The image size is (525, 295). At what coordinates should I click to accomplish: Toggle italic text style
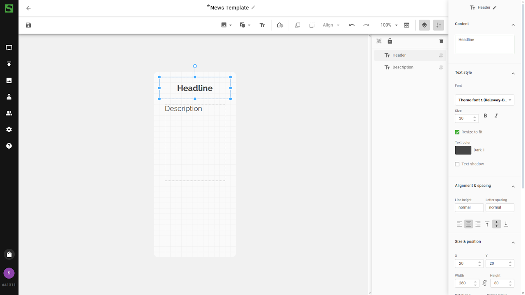click(x=496, y=116)
